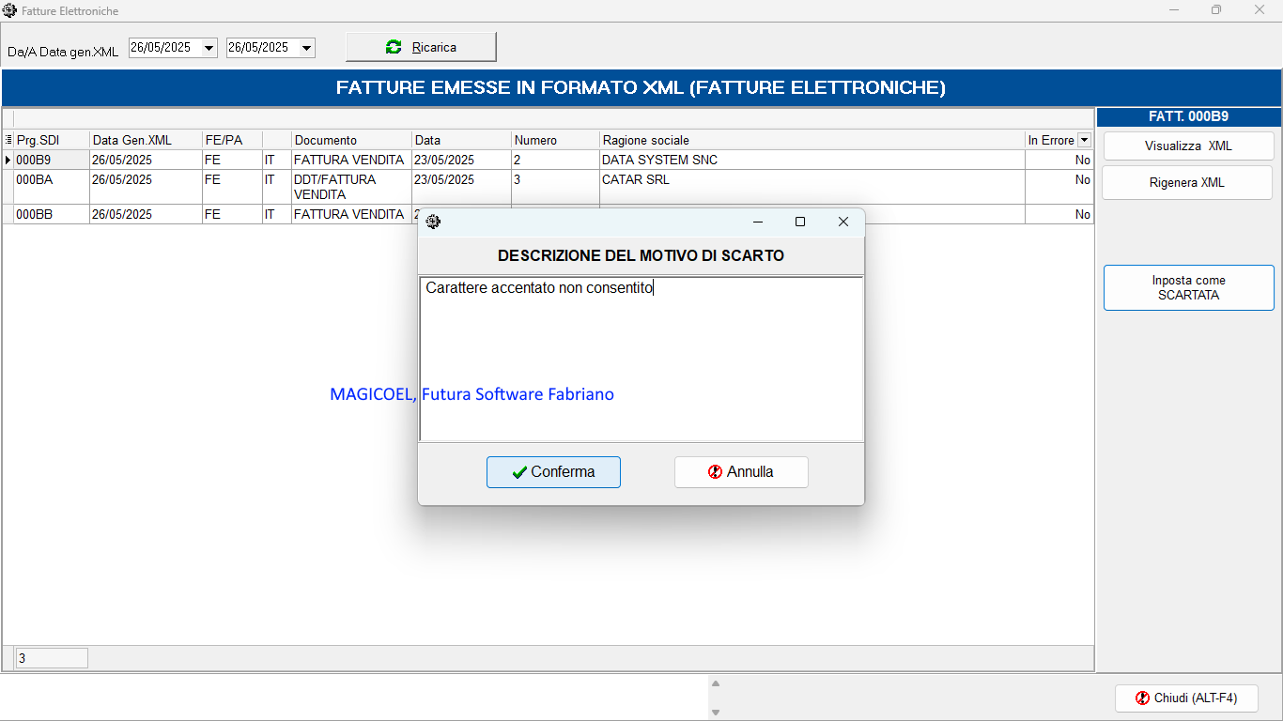Click the red cancel icon on Annulla
This screenshot has width=1283, height=721.
pyautogui.click(x=716, y=472)
